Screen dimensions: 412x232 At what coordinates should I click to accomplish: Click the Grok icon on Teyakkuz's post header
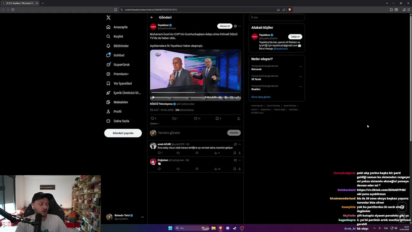(x=235, y=26)
